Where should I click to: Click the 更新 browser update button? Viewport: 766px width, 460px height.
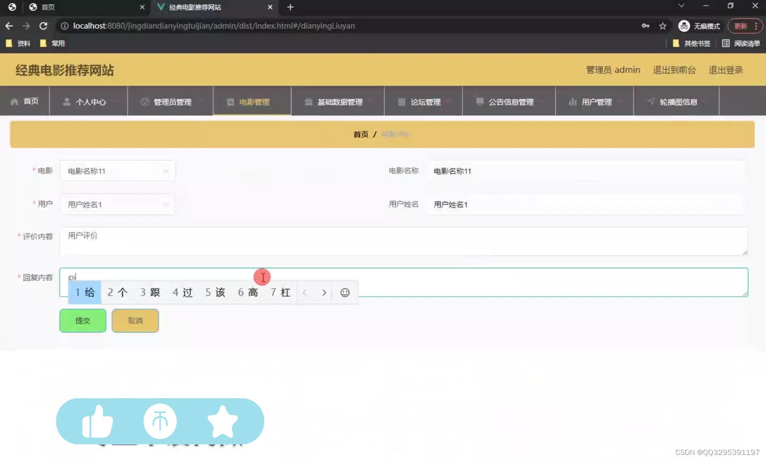click(740, 26)
